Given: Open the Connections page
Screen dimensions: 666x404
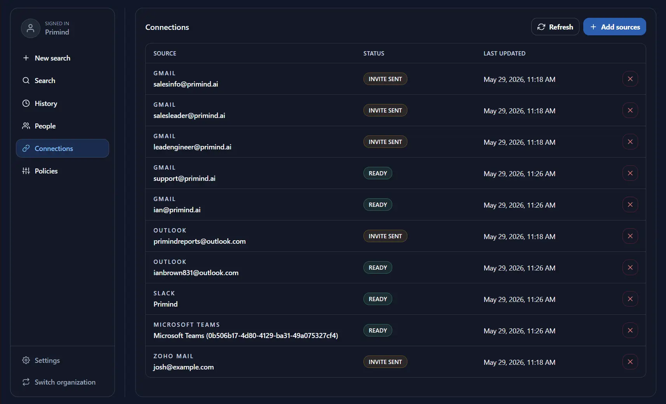Looking at the screenshot, I should (63, 148).
